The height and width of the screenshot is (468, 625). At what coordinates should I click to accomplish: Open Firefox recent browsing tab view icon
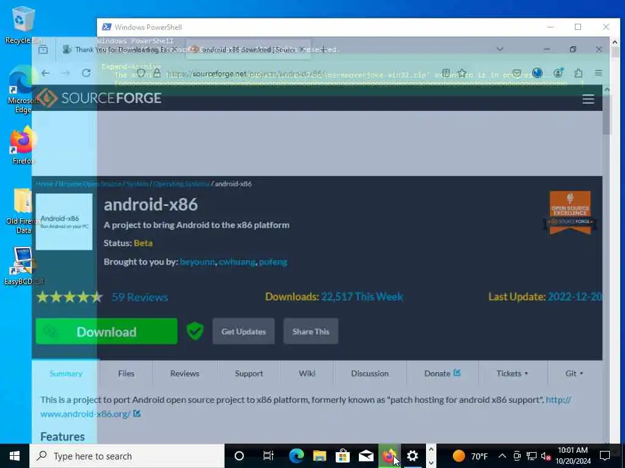pos(43,49)
